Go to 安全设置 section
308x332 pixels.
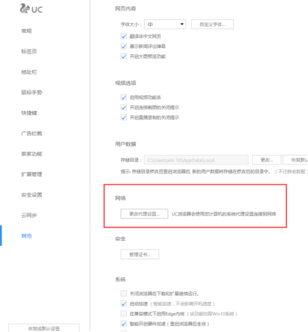click(x=32, y=195)
